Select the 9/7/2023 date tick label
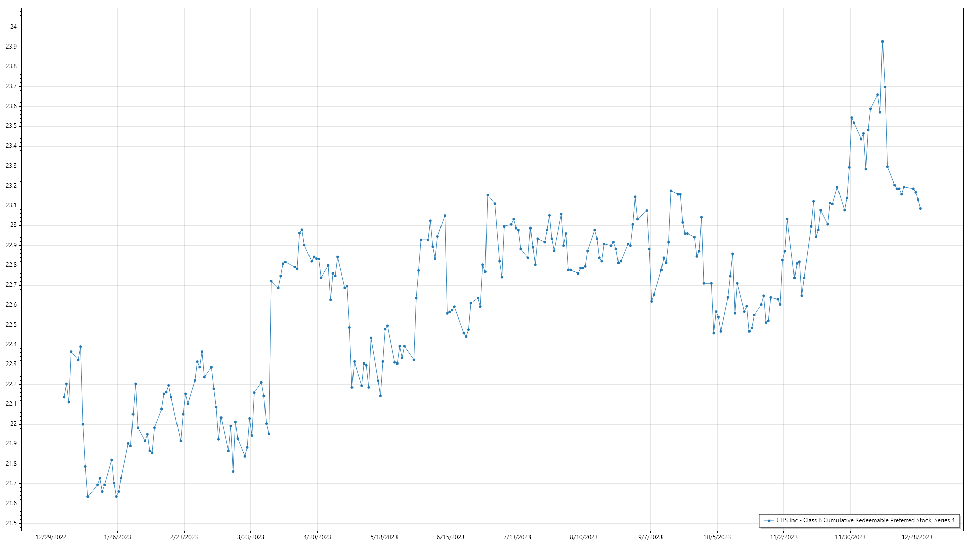The image size is (971, 546). tap(650, 537)
